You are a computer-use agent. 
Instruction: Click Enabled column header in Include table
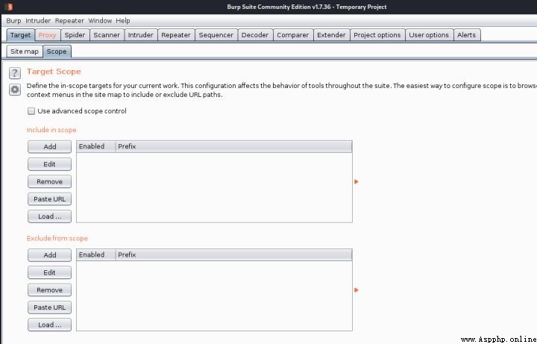tap(96, 146)
